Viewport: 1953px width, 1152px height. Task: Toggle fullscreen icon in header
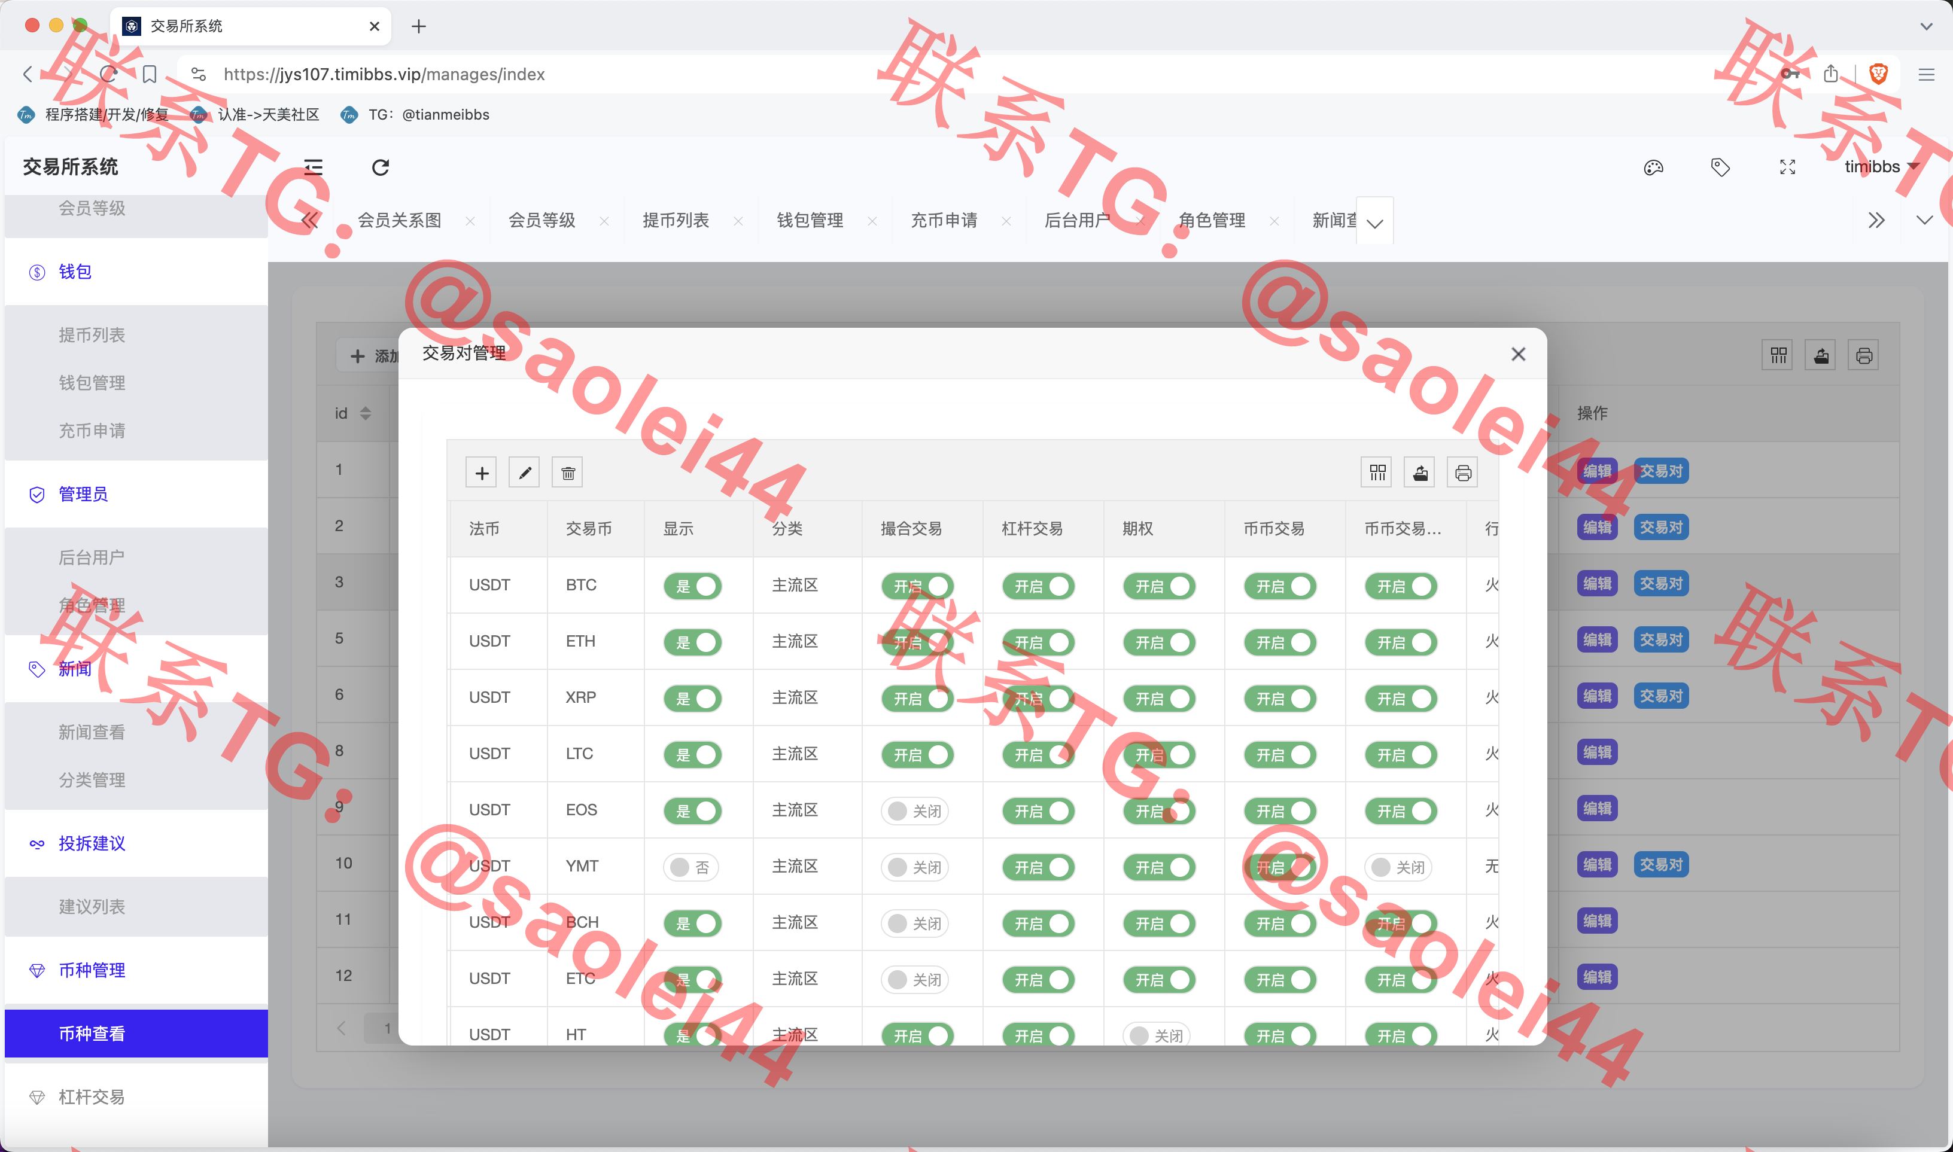pos(1788,167)
